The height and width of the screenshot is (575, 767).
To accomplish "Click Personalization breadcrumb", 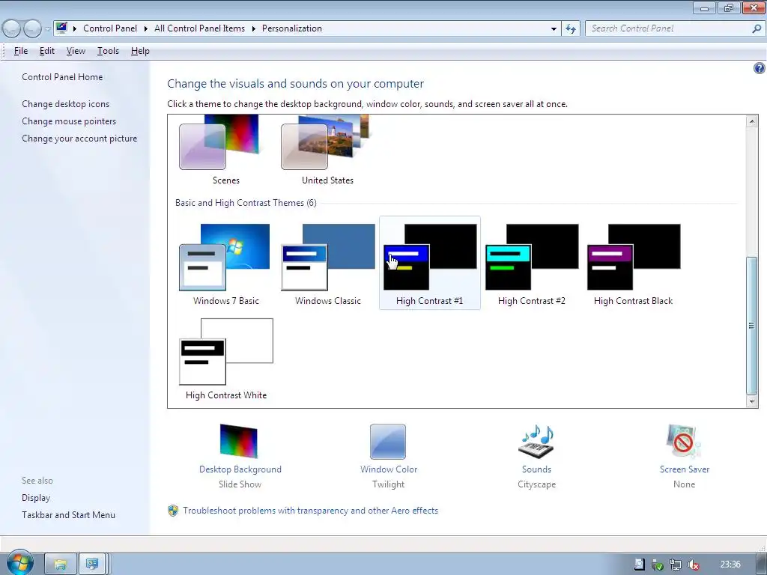I will click(x=292, y=28).
